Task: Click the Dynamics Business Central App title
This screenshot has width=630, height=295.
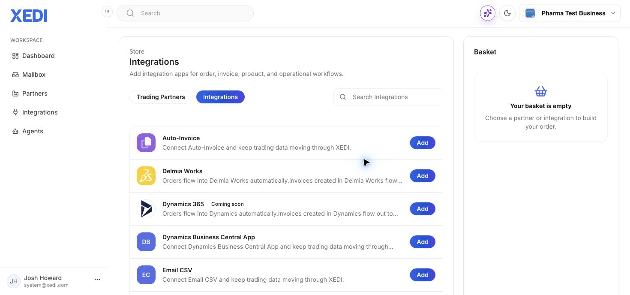Action: pyautogui.click(x=209, y=237)
